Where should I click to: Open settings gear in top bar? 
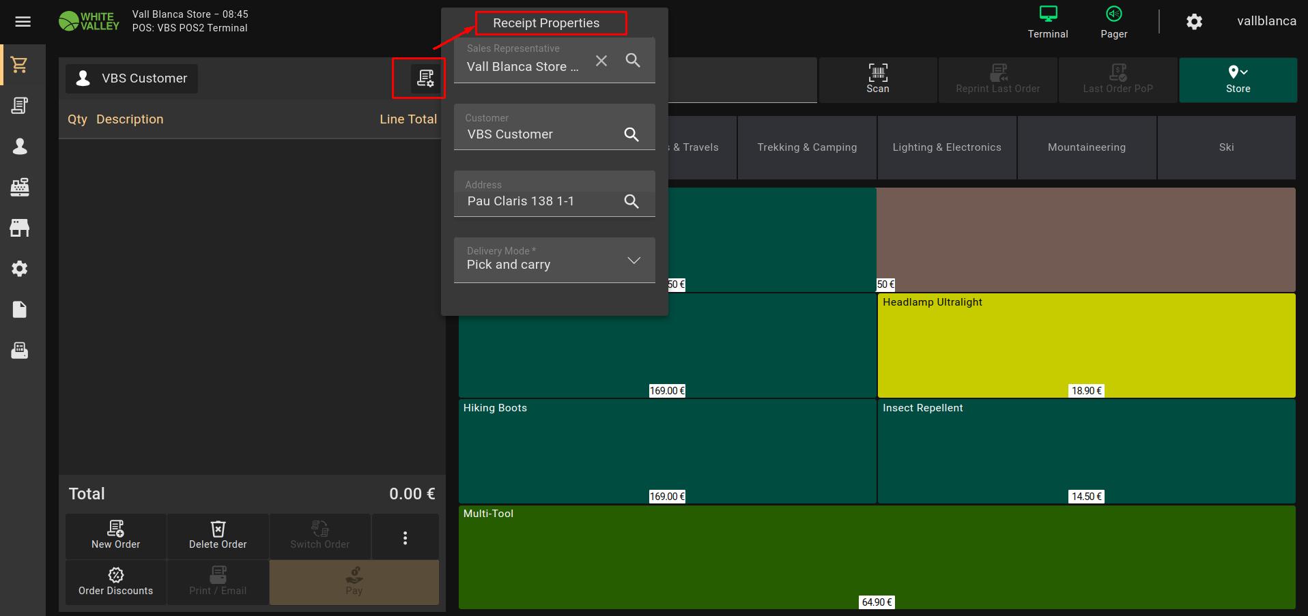[1194, 22]
